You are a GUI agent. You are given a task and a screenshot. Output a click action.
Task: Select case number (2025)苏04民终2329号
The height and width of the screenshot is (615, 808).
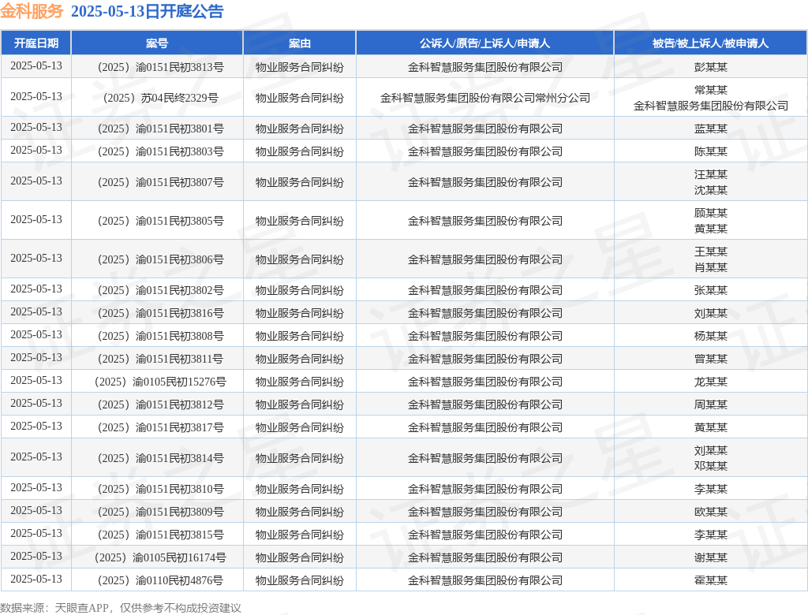tap(160, 98)
